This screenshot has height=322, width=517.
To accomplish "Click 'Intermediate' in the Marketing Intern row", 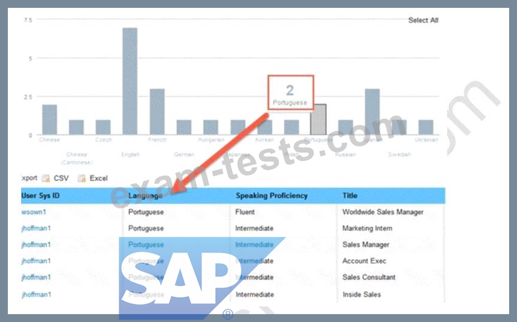I will click(254, 229).
